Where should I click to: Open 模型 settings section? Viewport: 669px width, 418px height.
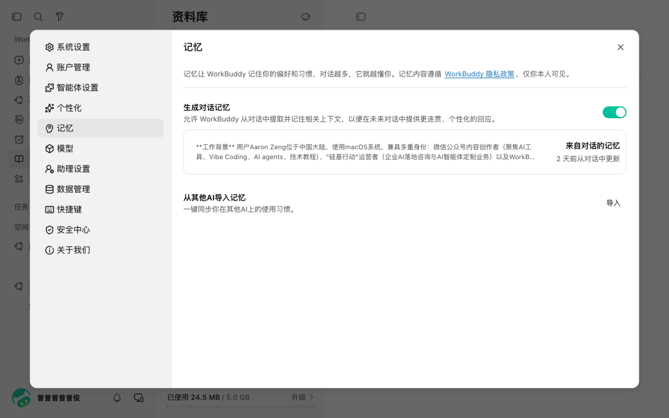coord(101,149)
